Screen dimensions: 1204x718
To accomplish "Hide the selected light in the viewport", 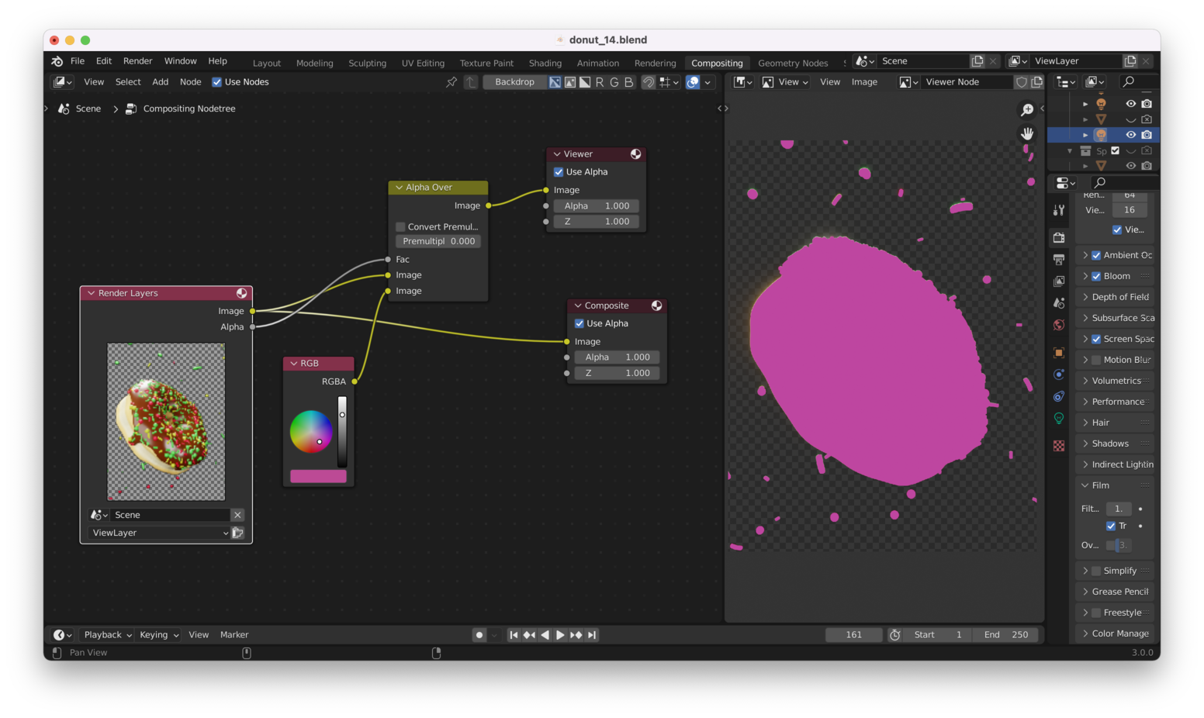I will click(1130, 134).
